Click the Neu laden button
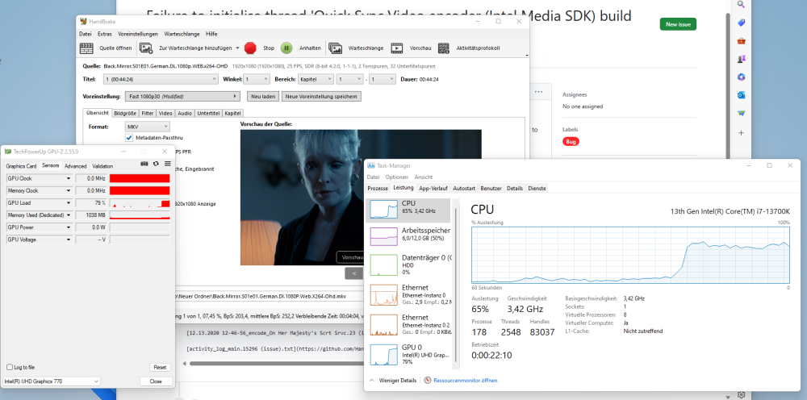This screenshot has height=400, width=807. point(263,96)
